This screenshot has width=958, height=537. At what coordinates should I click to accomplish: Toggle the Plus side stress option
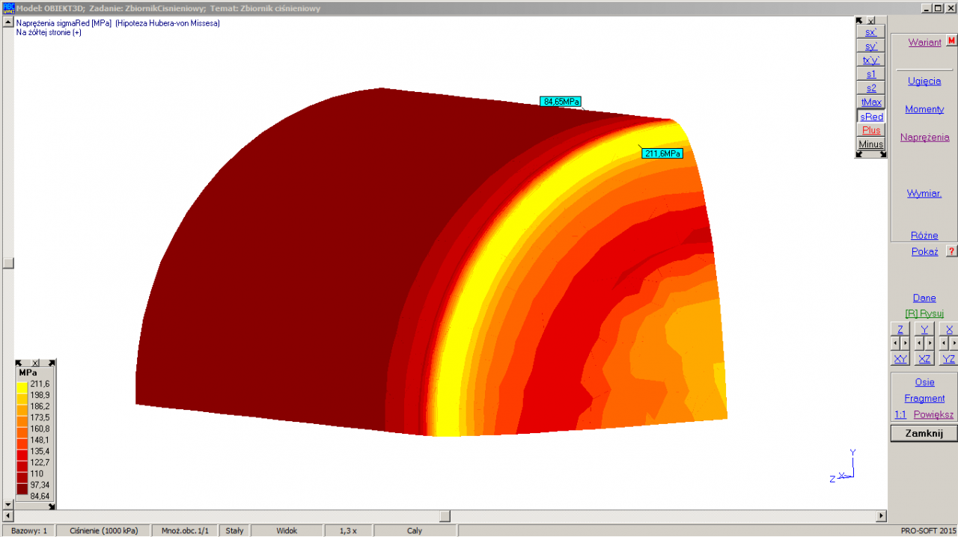click(870, 130)
